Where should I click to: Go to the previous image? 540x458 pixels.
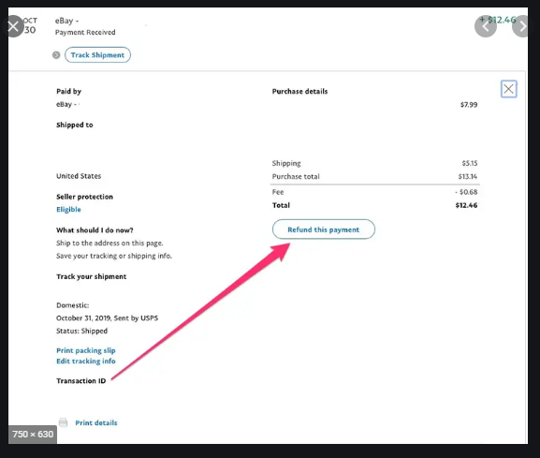click(486, 26)
